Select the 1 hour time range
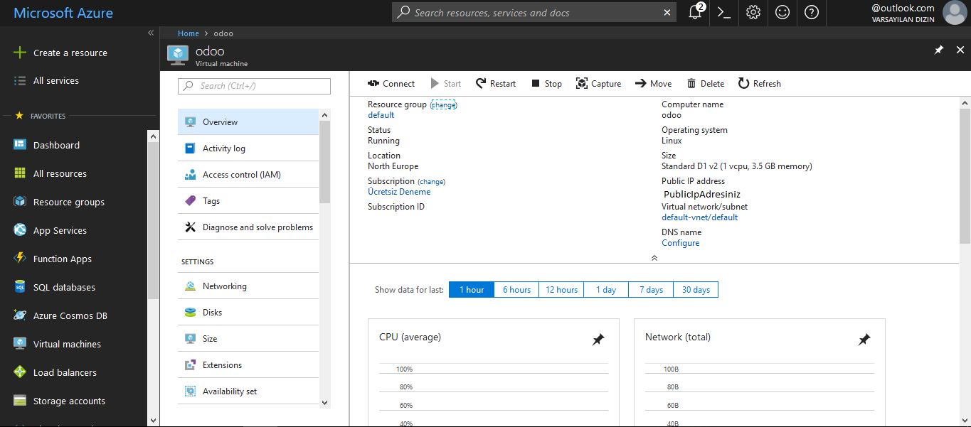The height and width of the screenshot is (427, 971). 471,290
